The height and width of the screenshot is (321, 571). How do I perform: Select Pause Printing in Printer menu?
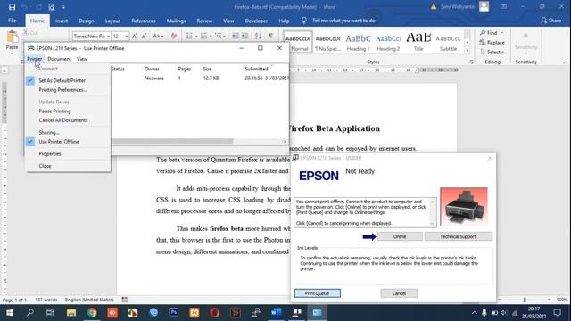coord(54,111)
